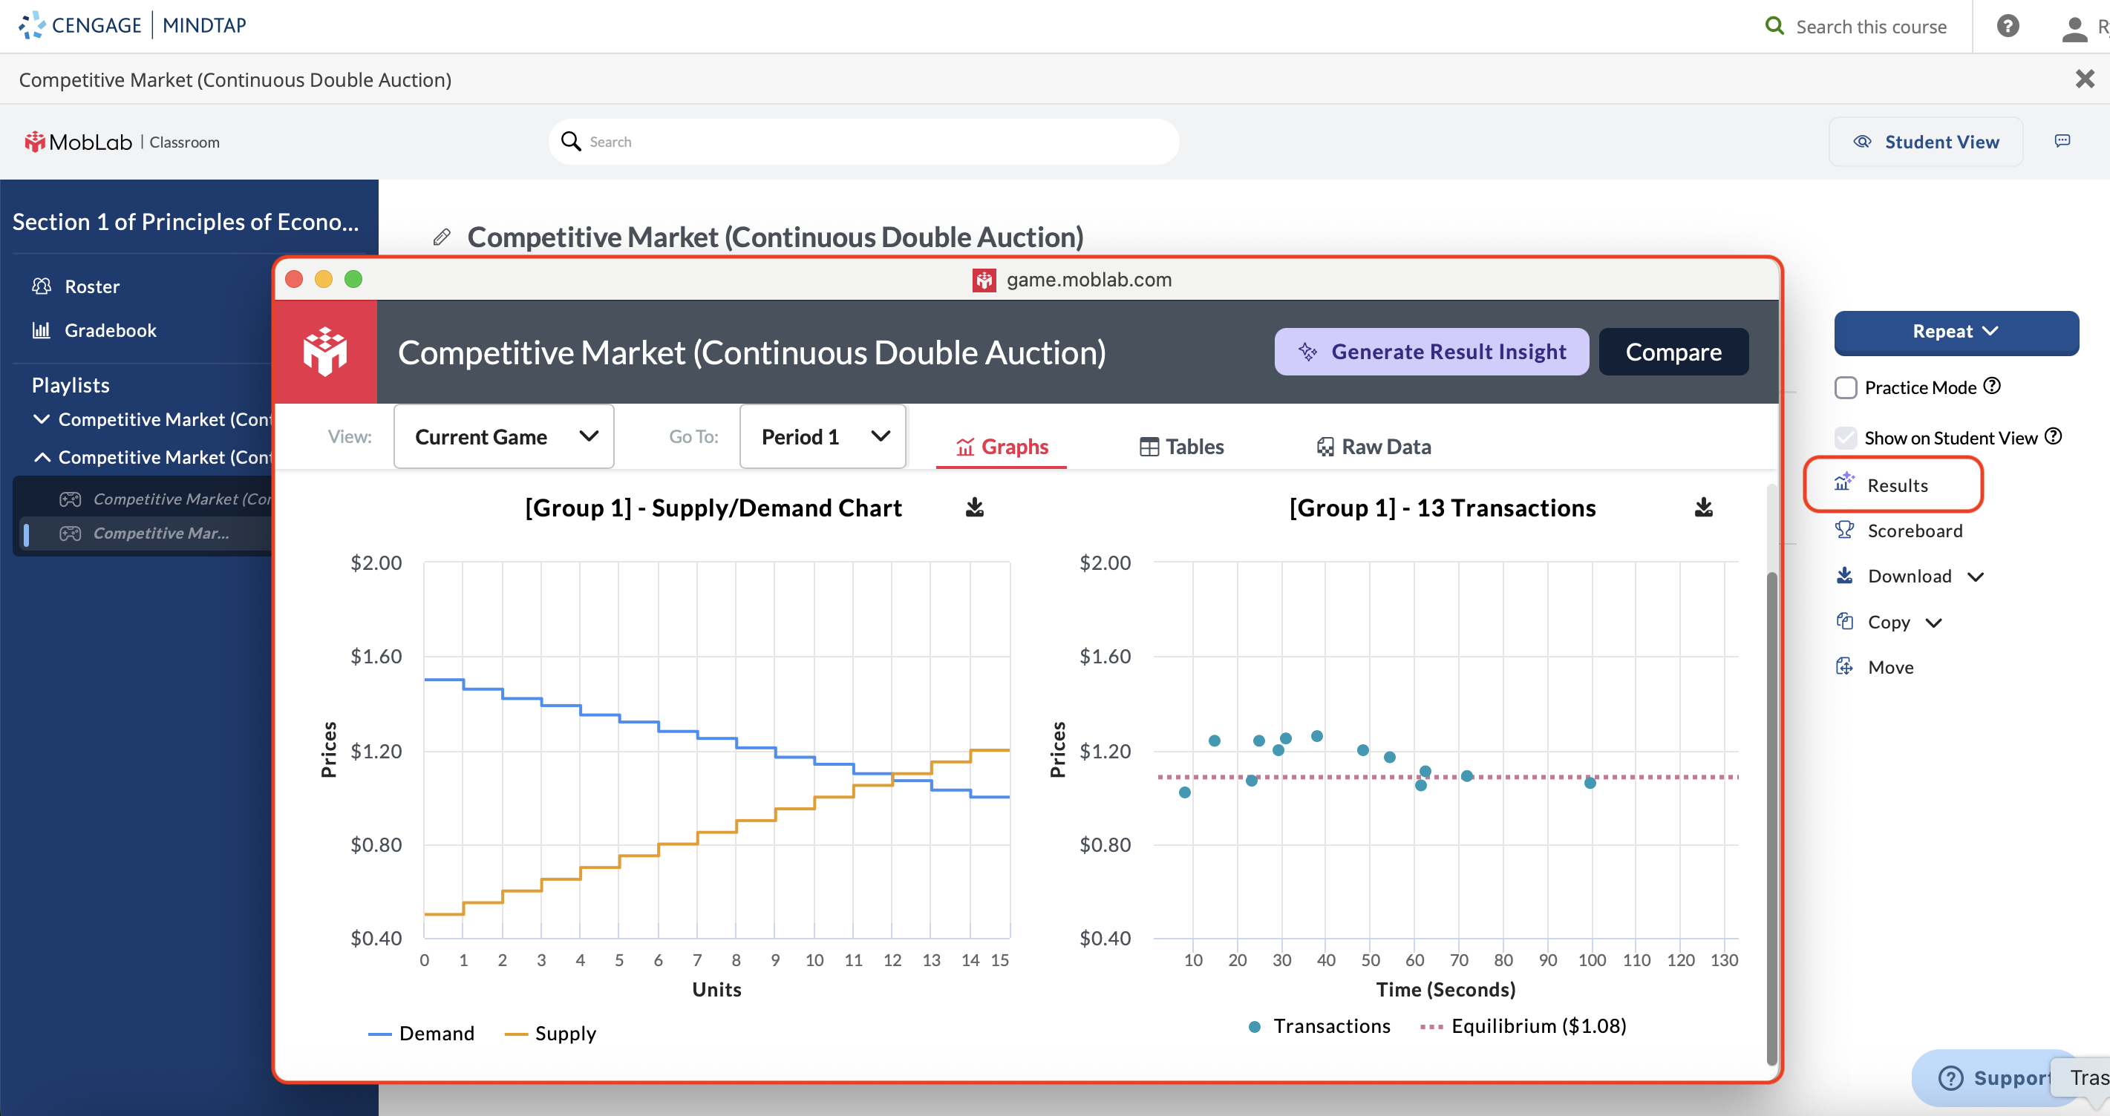Click the Move icon
The image size is (2110, 1116).
point(1843,666)
